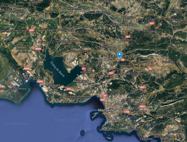Click the Étang de Berre lake label
The image size is (187, 142).
coord(58,69)
